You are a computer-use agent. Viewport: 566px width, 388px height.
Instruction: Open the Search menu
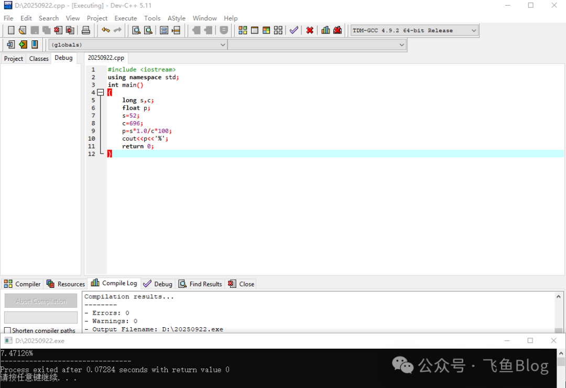click(49, 18)
